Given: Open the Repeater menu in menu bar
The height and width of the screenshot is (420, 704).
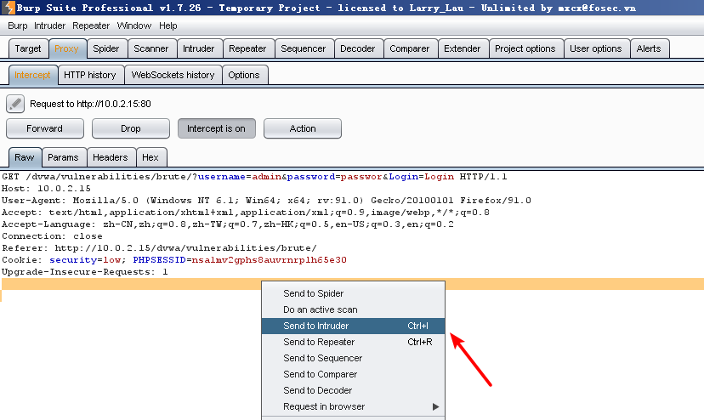Looking at the screenshot, I should point(91,26).
